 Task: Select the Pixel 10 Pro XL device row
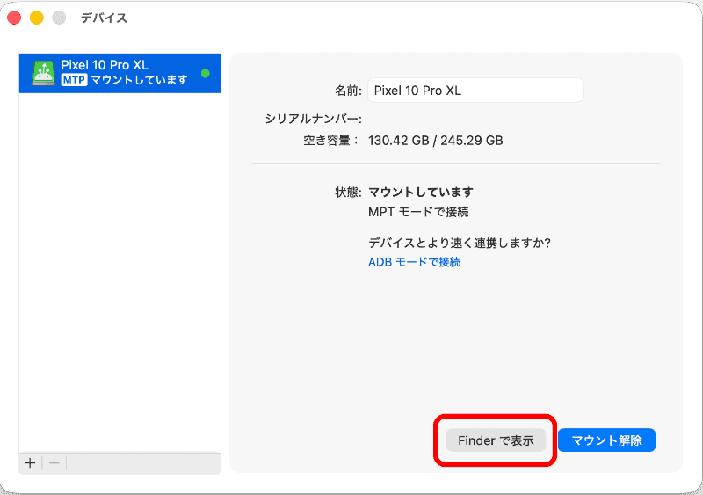click(x=120, y=73)
